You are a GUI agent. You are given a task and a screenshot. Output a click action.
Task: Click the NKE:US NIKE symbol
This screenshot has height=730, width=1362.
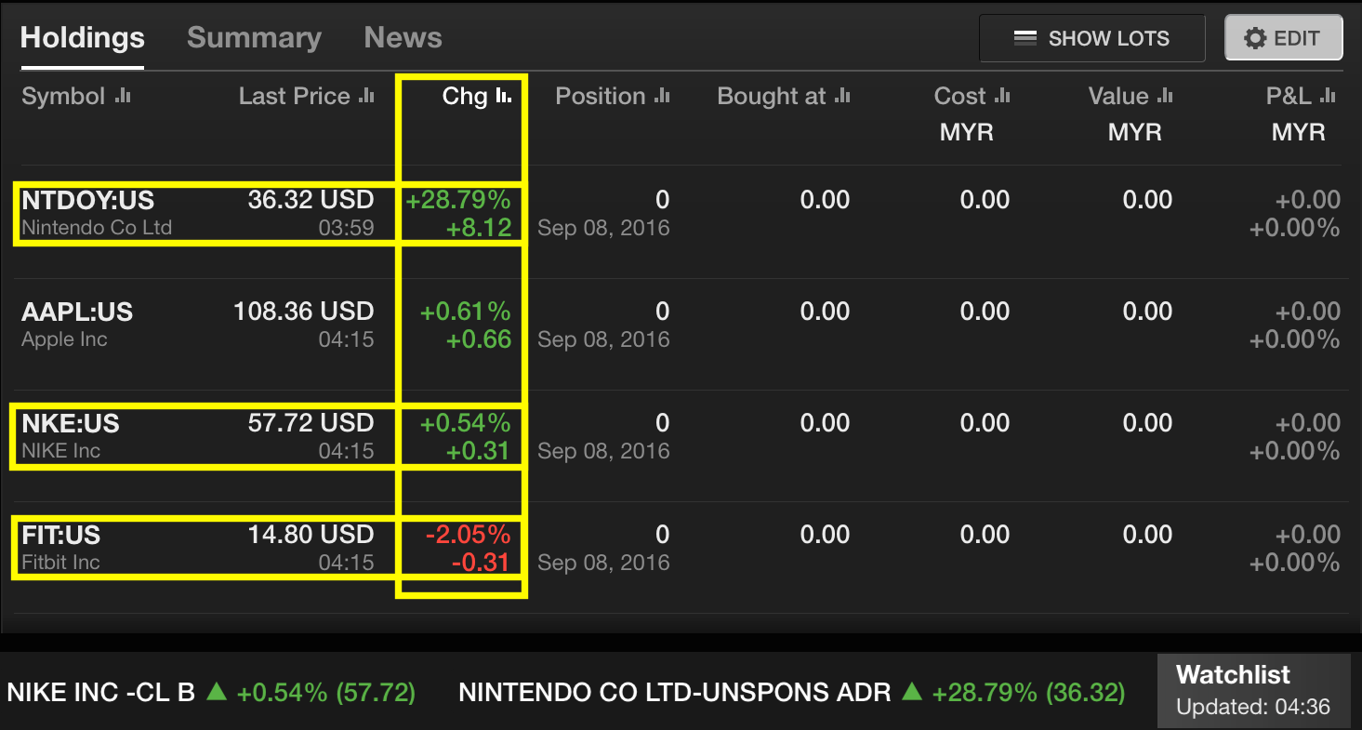71,424
